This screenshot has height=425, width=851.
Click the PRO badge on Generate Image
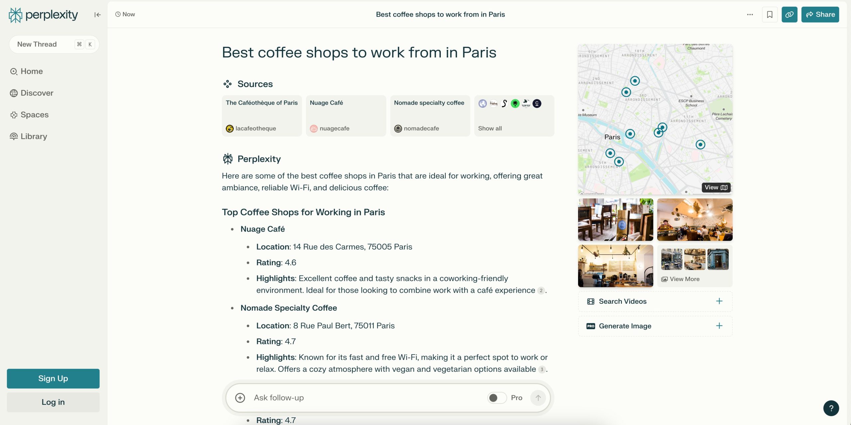[x=591, y=326]
